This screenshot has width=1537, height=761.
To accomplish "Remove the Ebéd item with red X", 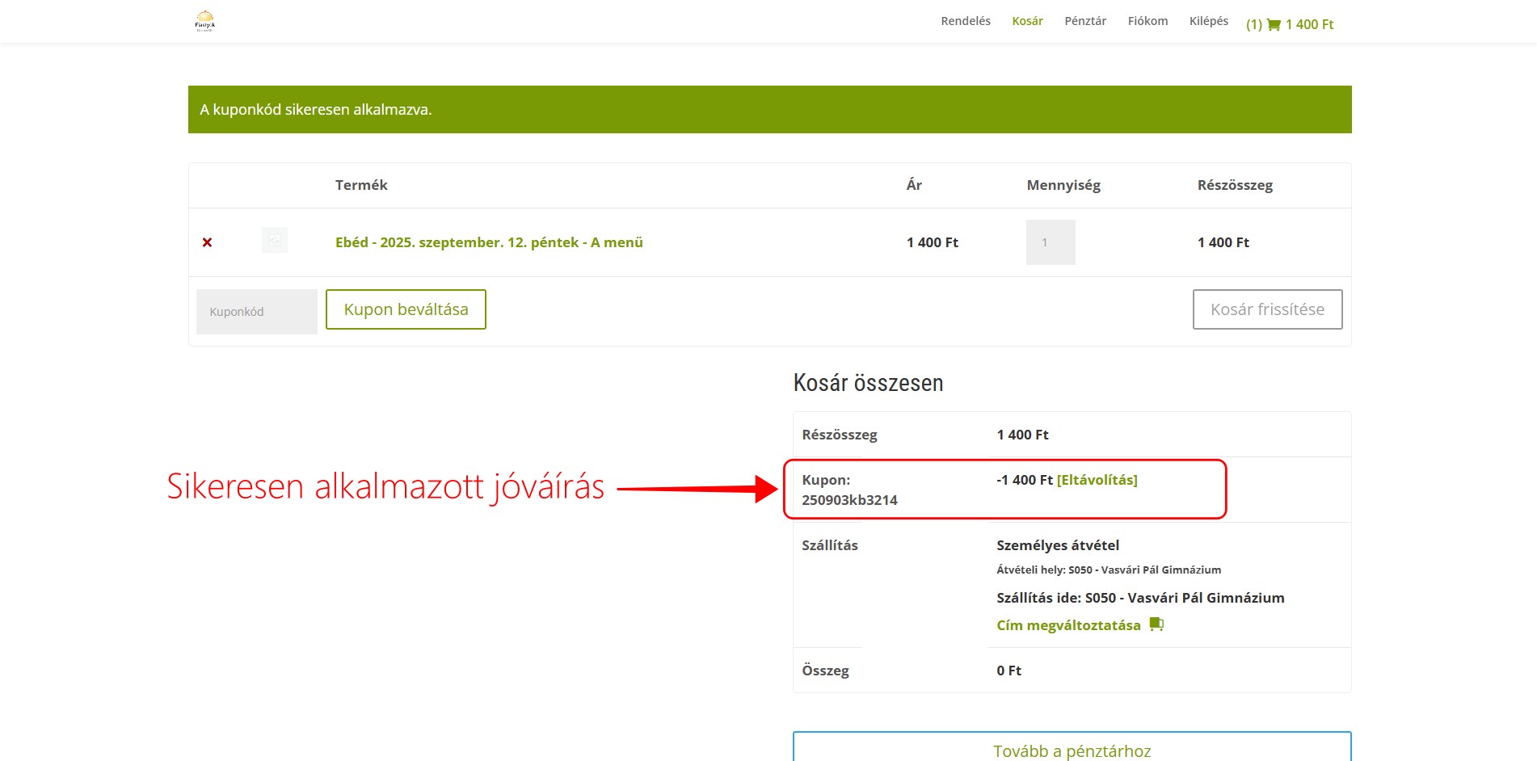I will (x=207, y=242).
